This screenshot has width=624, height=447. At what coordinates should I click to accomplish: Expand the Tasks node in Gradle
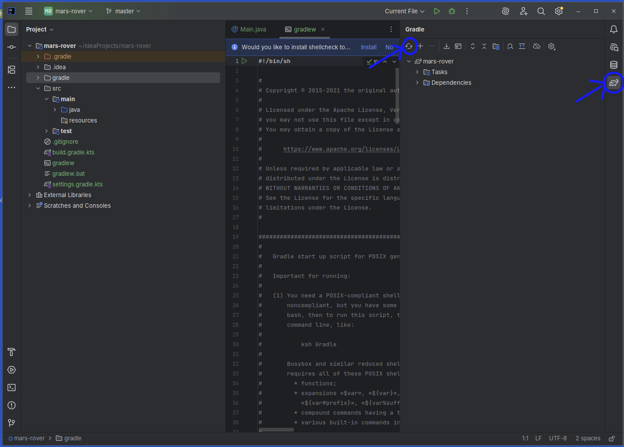click(x=417, y=72)
